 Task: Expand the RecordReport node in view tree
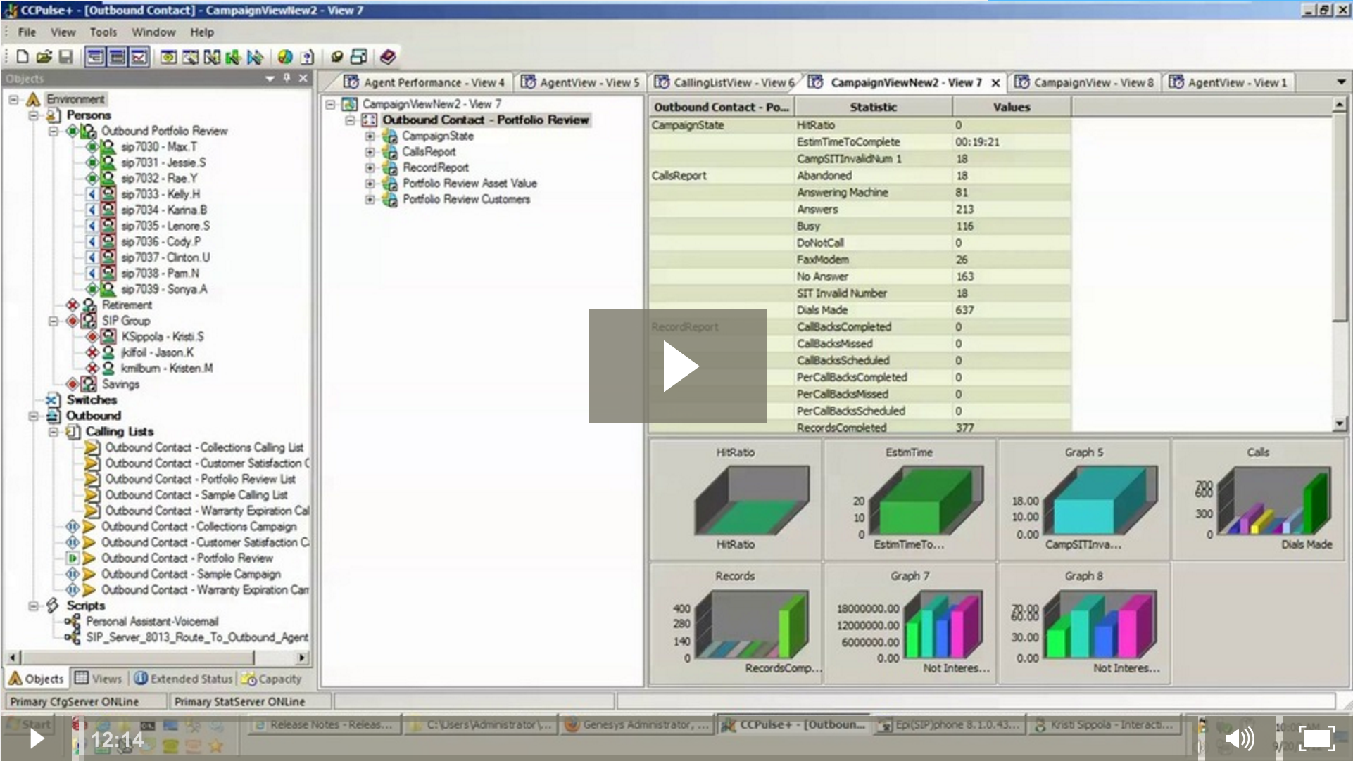click(370, 167)
